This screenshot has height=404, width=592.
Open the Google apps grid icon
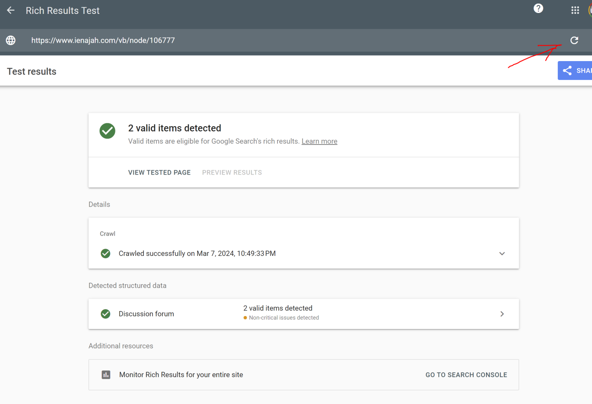coord(575,10)
